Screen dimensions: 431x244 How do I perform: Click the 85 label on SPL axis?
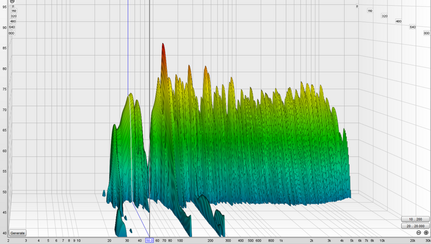coord(4,48)
